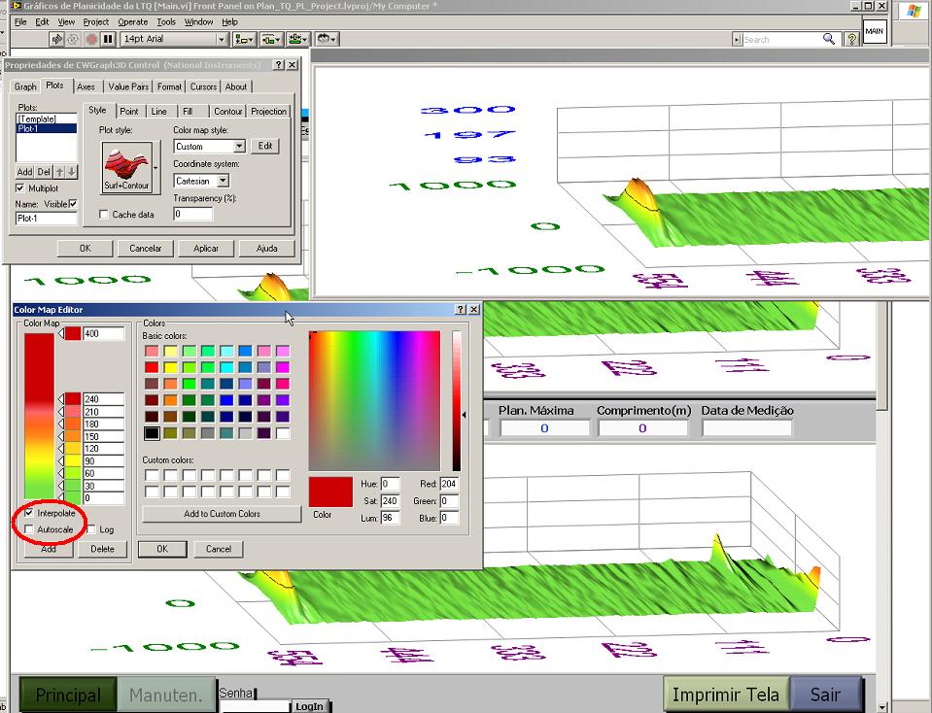The width and height of the screenshot is (932, 713).
Task: Switch to the Projection sub-tab
Action: pos(268,111)
